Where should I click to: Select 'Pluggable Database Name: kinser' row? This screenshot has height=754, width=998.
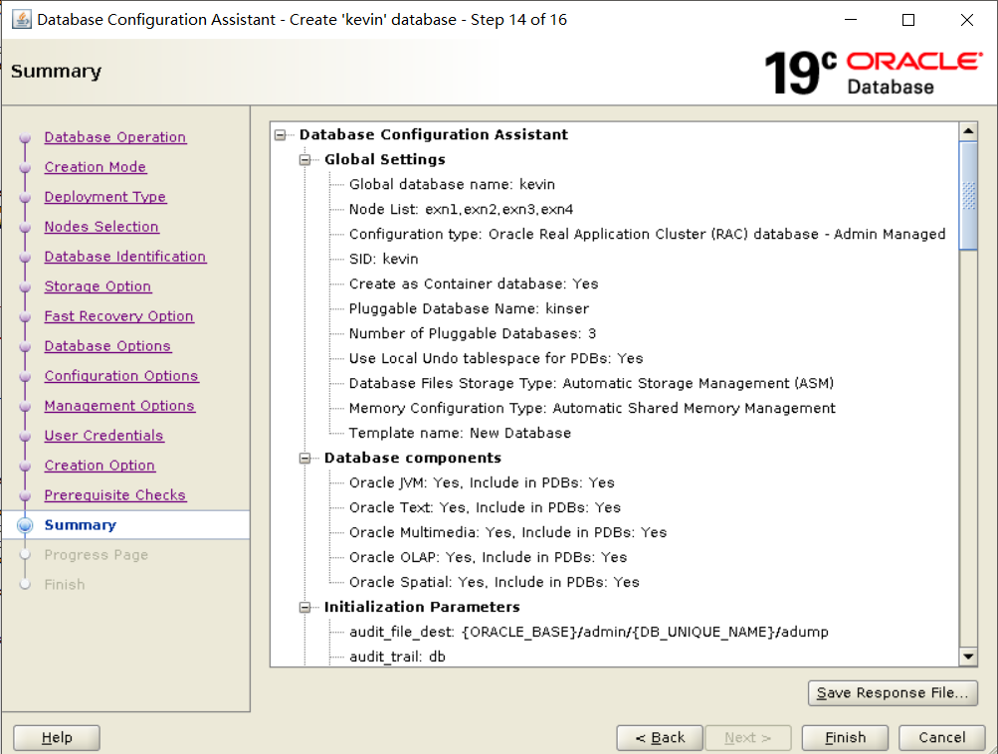pyautogui.click(x=469, y=308)
